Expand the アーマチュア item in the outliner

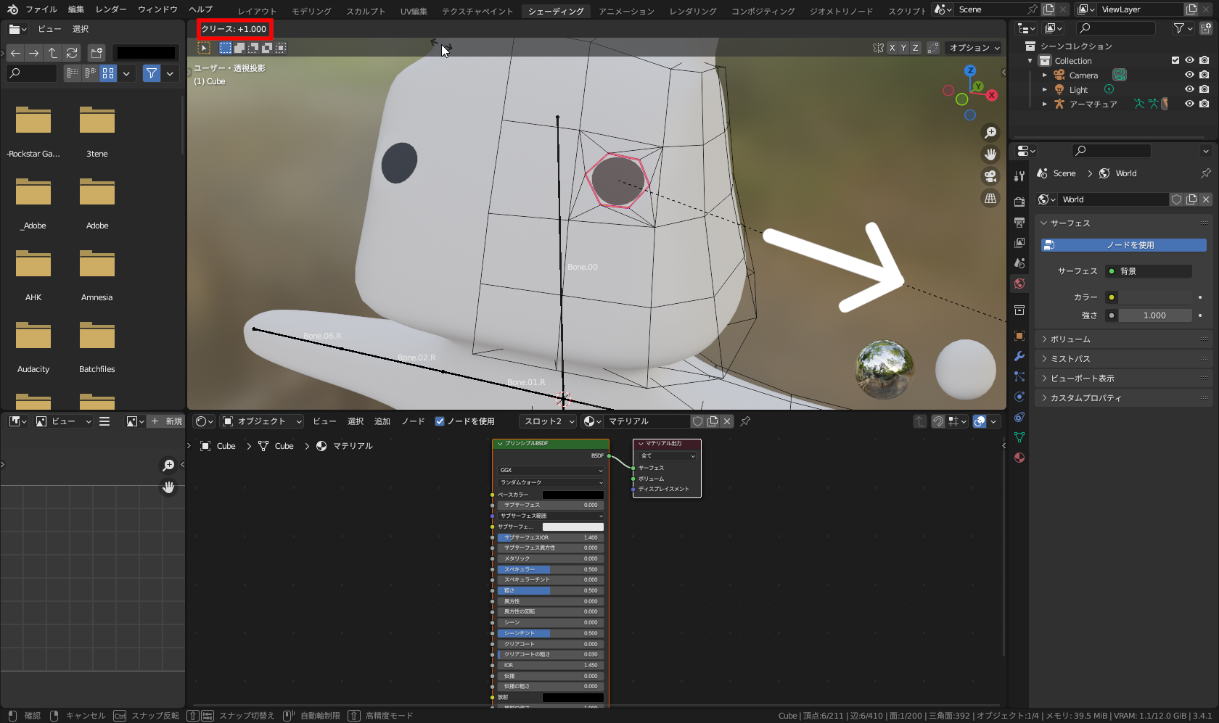1045,103
